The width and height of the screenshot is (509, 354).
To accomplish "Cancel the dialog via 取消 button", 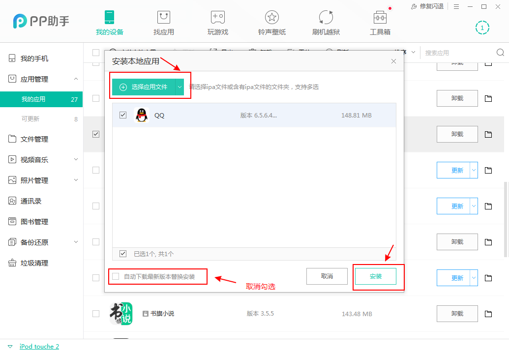I will point(327,276).
